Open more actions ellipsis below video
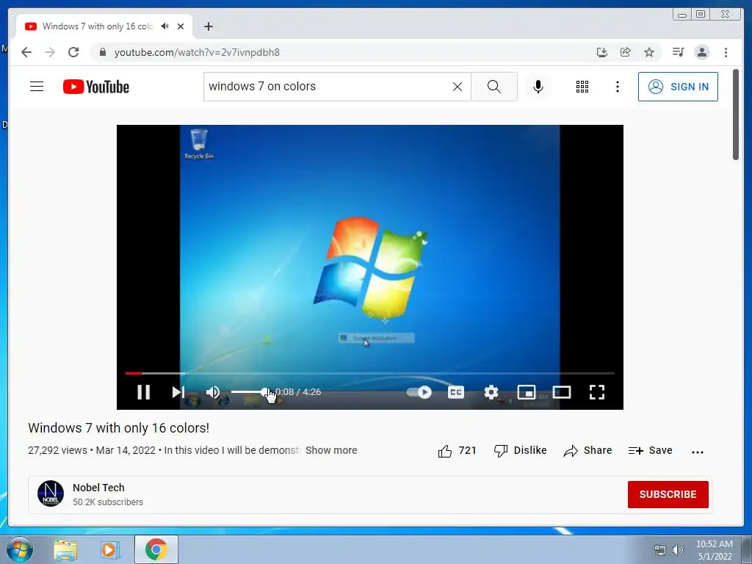Image resolution: width=752 pixels, height=564 pixels. [x=698, y=452]
